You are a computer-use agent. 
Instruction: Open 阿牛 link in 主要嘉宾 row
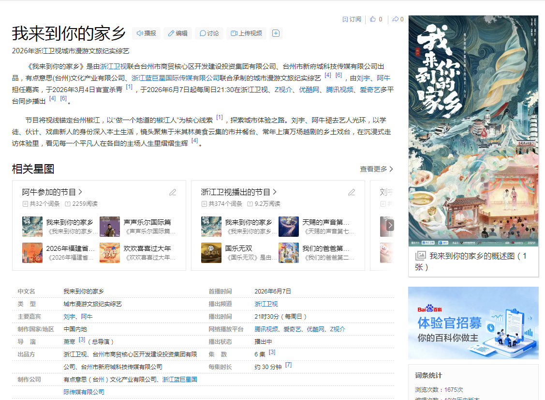[87, 317]
